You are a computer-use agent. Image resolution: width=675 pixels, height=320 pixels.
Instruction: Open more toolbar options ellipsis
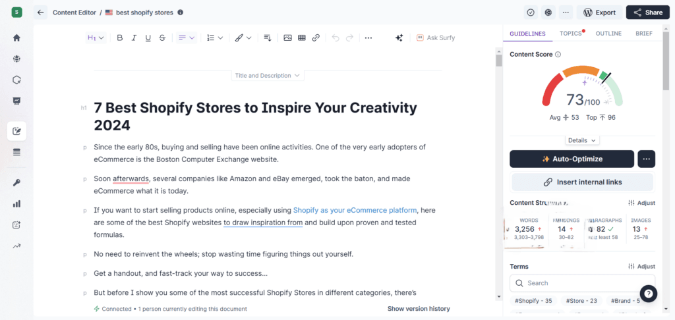coord(368,38)
